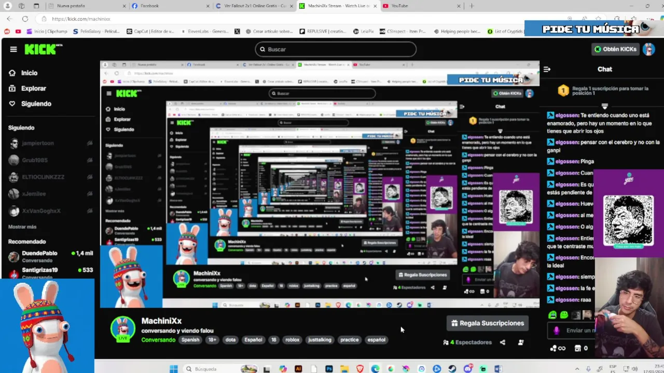Switch to the Ver Fallout 2x1 tab

[x=254, y=6]
